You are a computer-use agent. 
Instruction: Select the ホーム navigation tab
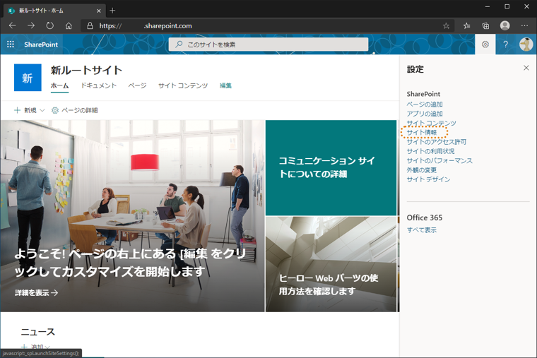click(x=59, y=85)
